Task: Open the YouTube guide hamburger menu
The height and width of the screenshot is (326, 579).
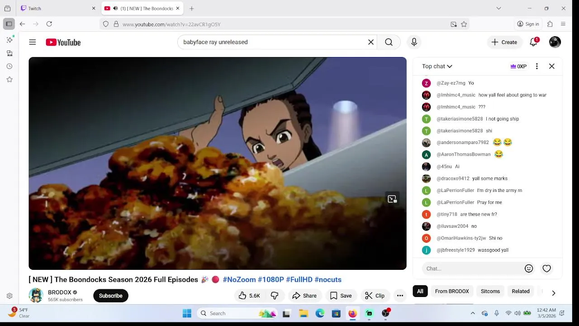Action: pos(32,42)
